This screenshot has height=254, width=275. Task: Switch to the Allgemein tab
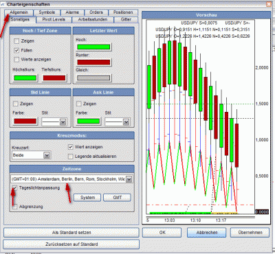pyautogui.click(x=19, y=12)
